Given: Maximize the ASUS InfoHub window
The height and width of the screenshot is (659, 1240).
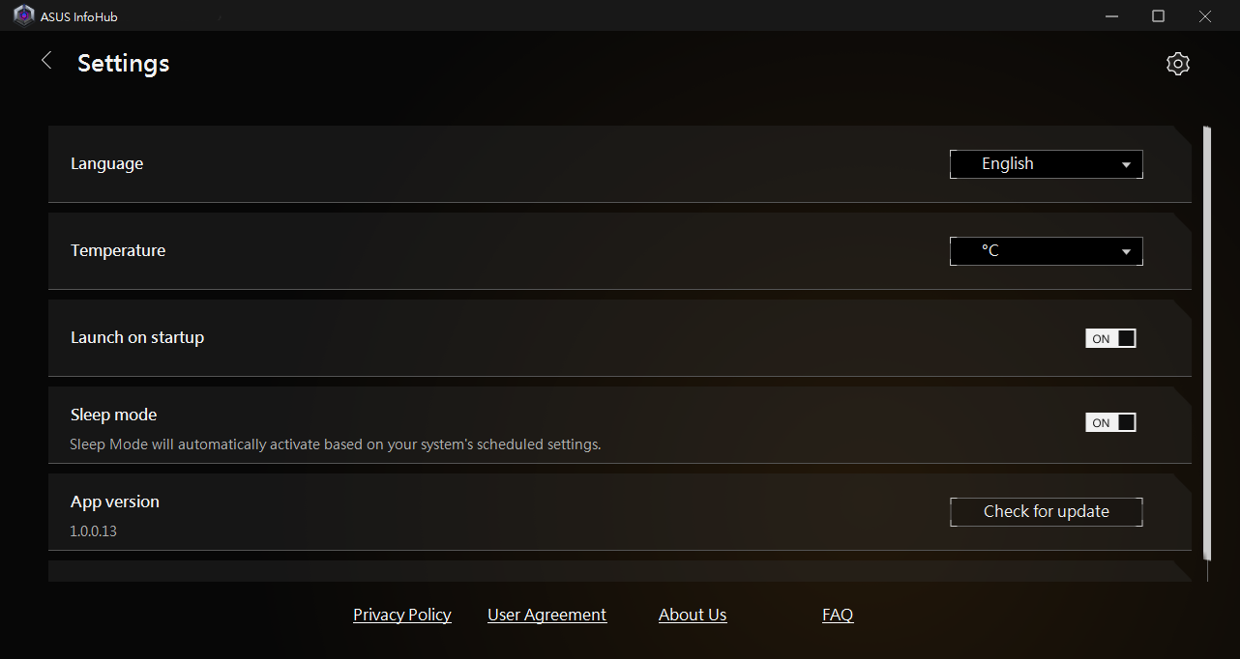Looking at the screenshot, I should coord(1158,16).
